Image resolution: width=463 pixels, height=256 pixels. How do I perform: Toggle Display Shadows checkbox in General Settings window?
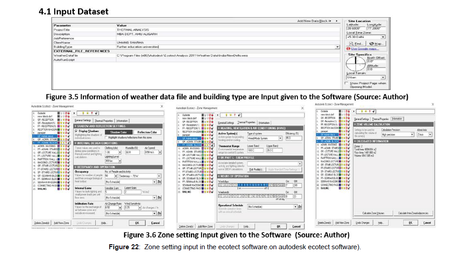tap(77, 131)
